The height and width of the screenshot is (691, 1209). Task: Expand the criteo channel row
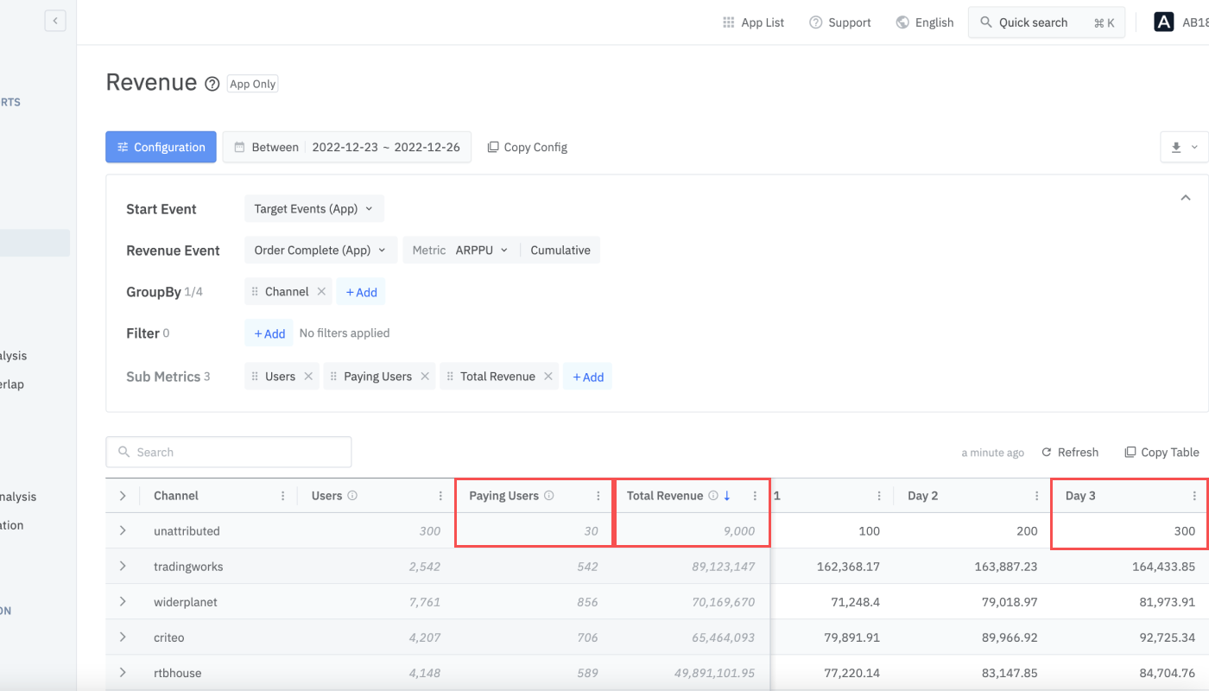(x=123, y=637)
